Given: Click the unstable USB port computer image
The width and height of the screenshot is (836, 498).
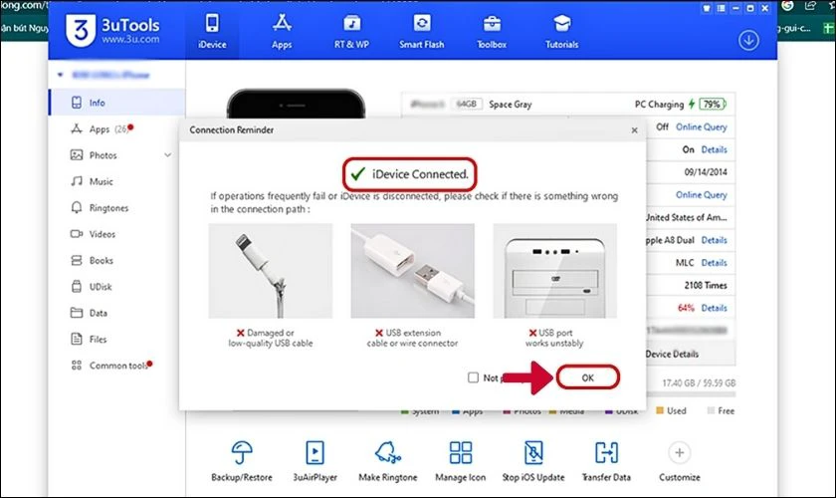Looking at the screenshot, I should (x=554, y=271).
